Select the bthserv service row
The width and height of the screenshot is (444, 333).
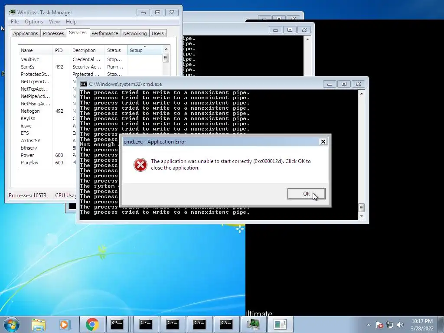point(47,148)
